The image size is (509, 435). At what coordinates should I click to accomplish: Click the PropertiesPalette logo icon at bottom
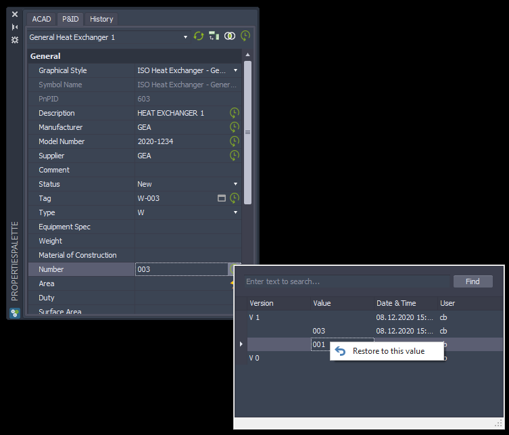click(15, 313)
